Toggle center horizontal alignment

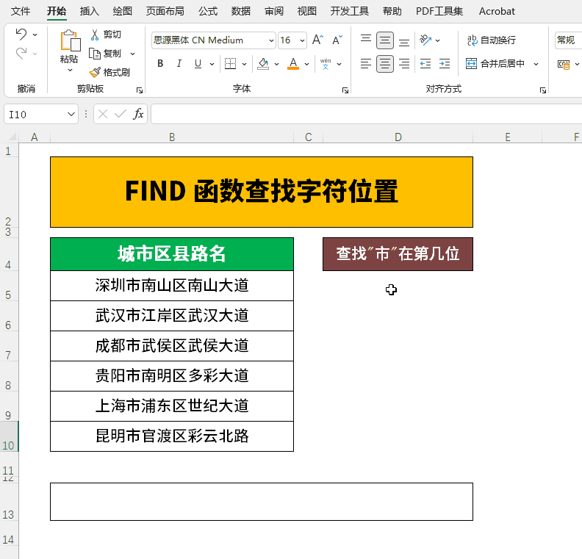tap(385, 64)
